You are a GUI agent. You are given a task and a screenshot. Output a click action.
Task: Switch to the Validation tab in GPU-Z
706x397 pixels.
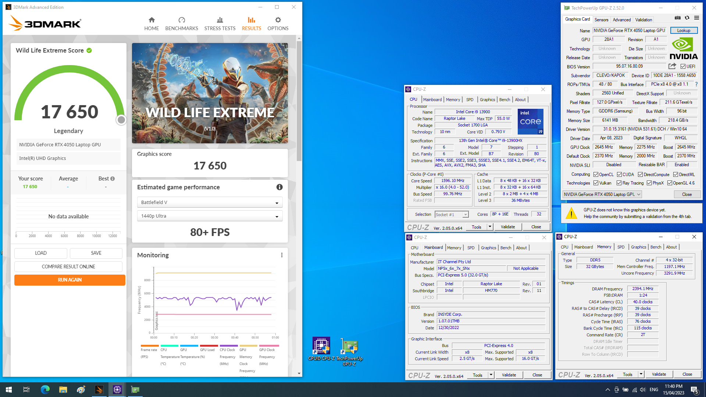coord(643,20)
